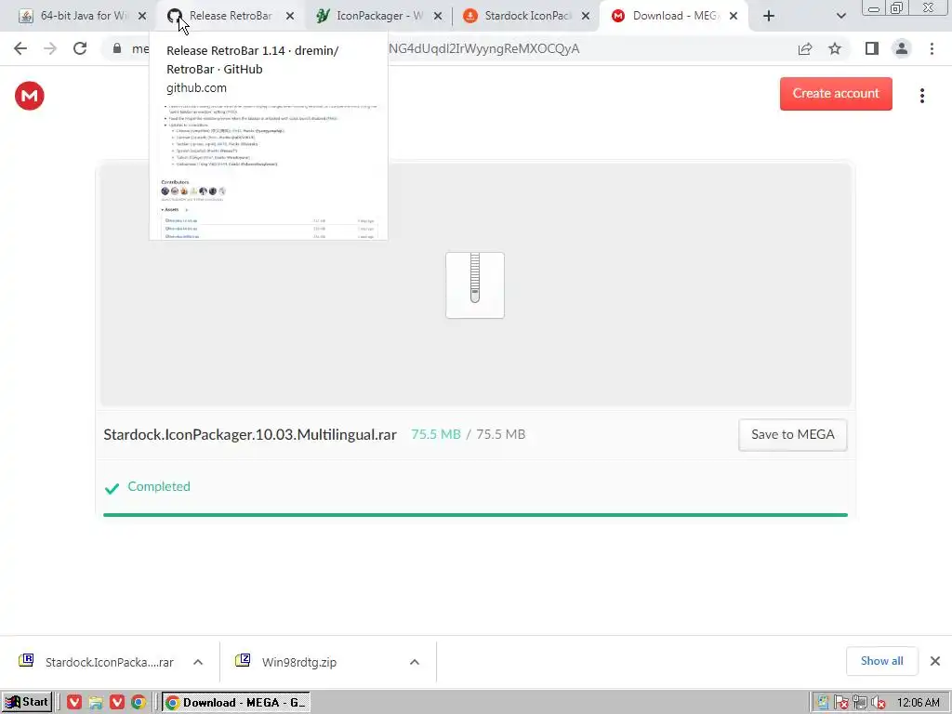952x714 pixels.
Task: View site security lock info
Action: point(116,48)
